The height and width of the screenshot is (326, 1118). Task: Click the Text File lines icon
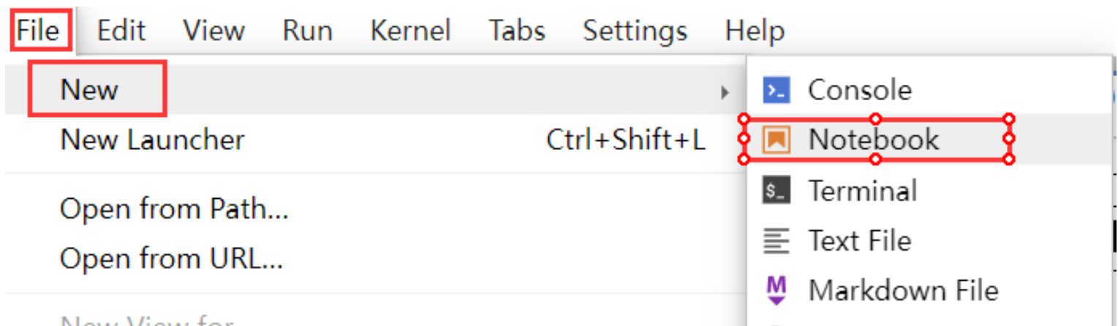pyautogui.click(x=776, y=240)
